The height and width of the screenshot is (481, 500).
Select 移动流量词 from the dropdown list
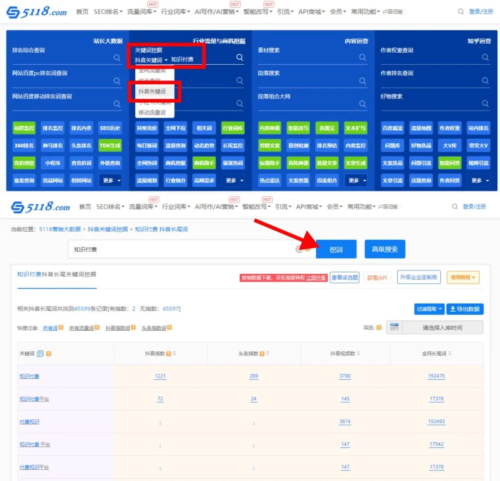(x=152, y=112)
